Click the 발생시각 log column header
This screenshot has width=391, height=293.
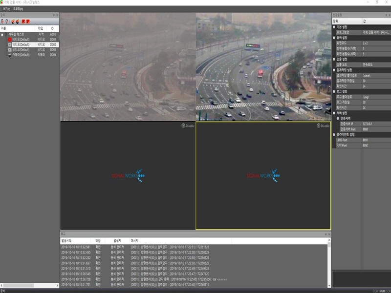click(x=75, y=241)
